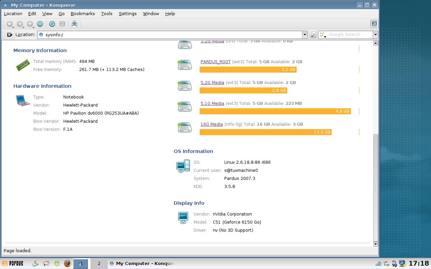431x269 pixels.
Task: Switch to virtual desktop 2
Action: click(x=99, y=264)
